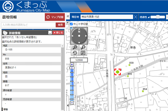The width and height of the screenshot is (168, 111).
Task: Focus the address search input field
Action: [28, 25]
